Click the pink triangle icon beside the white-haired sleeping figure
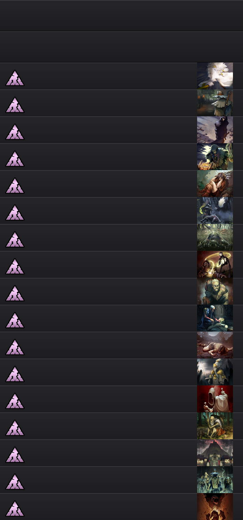Viewport: 243px width, 520px height. [15, 78]
